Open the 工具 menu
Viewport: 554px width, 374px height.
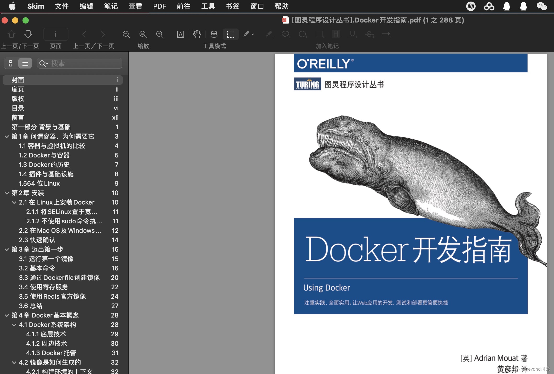(208, 6)
